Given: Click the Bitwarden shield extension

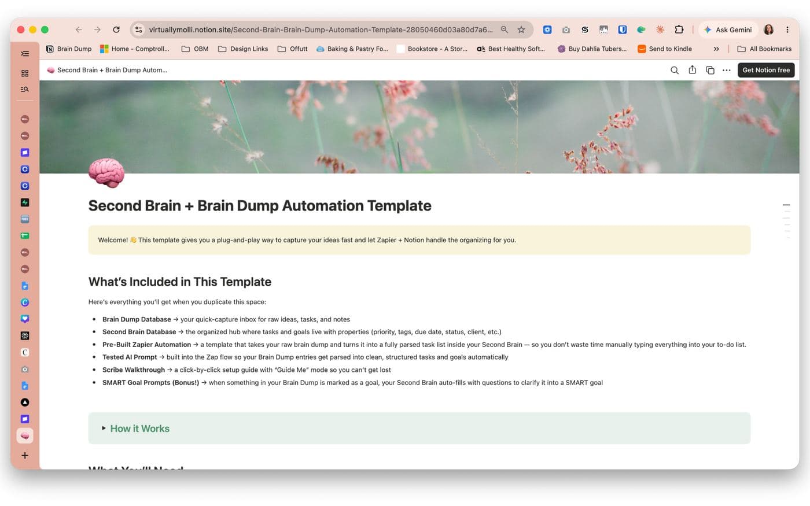Looking at the screenshot, I should (623, 29).
